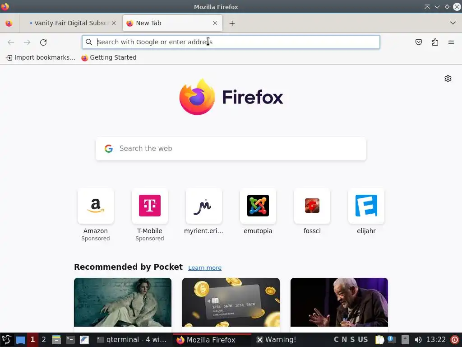This screenshot has width=462, height=347.
Task: Launch the terminal quick launcher icon
Action: pos(70,340)
